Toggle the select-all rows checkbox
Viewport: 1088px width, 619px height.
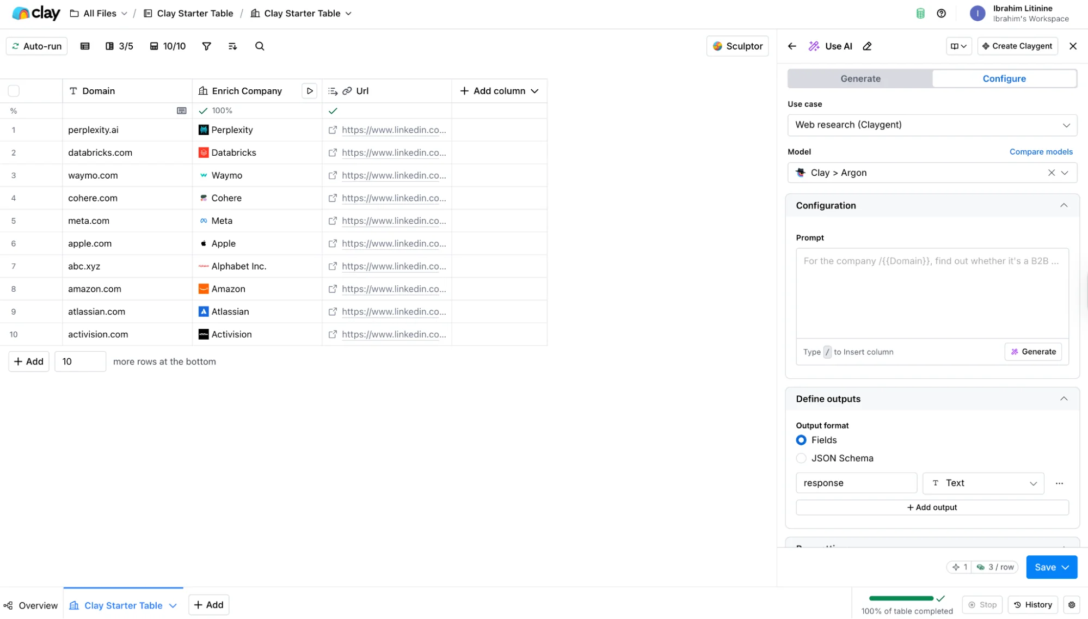[14, 91]
